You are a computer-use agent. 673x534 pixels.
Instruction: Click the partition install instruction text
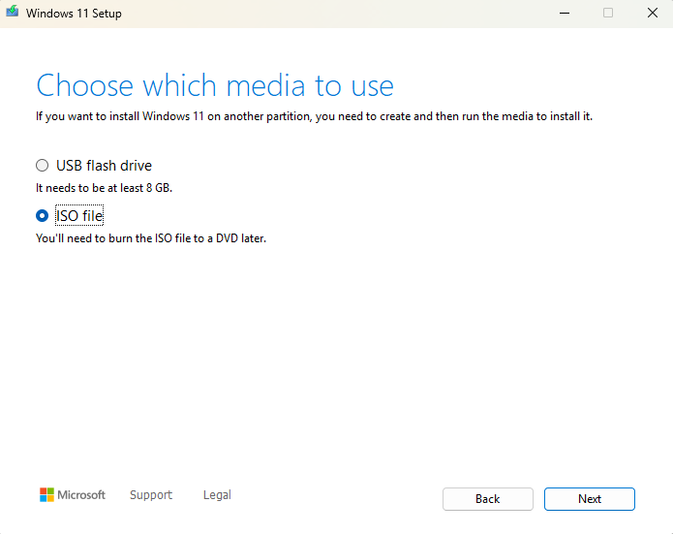click(x=314, y=116)
